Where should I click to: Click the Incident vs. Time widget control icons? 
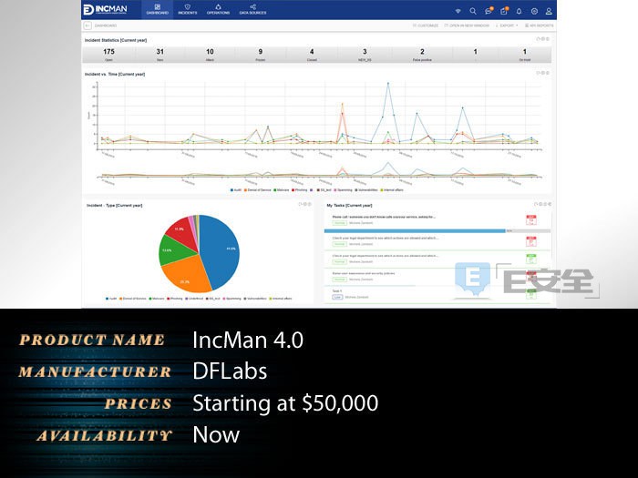tap(543, 73)
